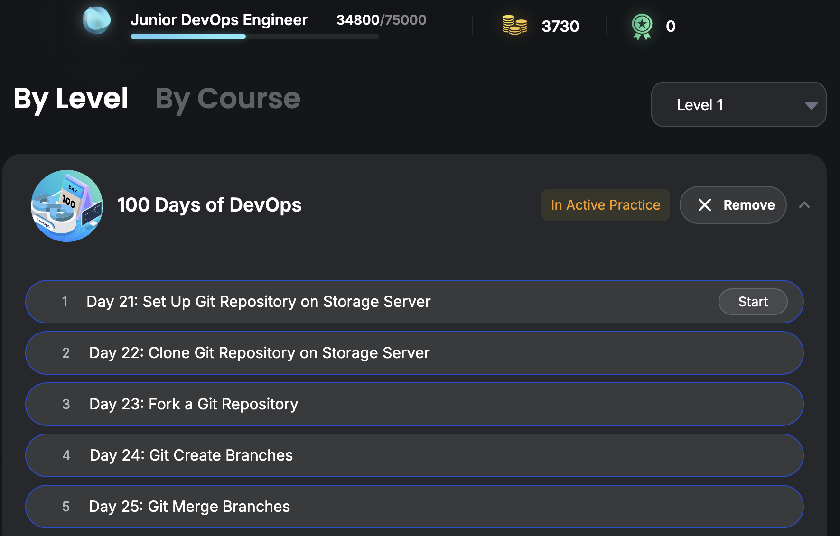Start Day 21 Git Repository task

753,302
